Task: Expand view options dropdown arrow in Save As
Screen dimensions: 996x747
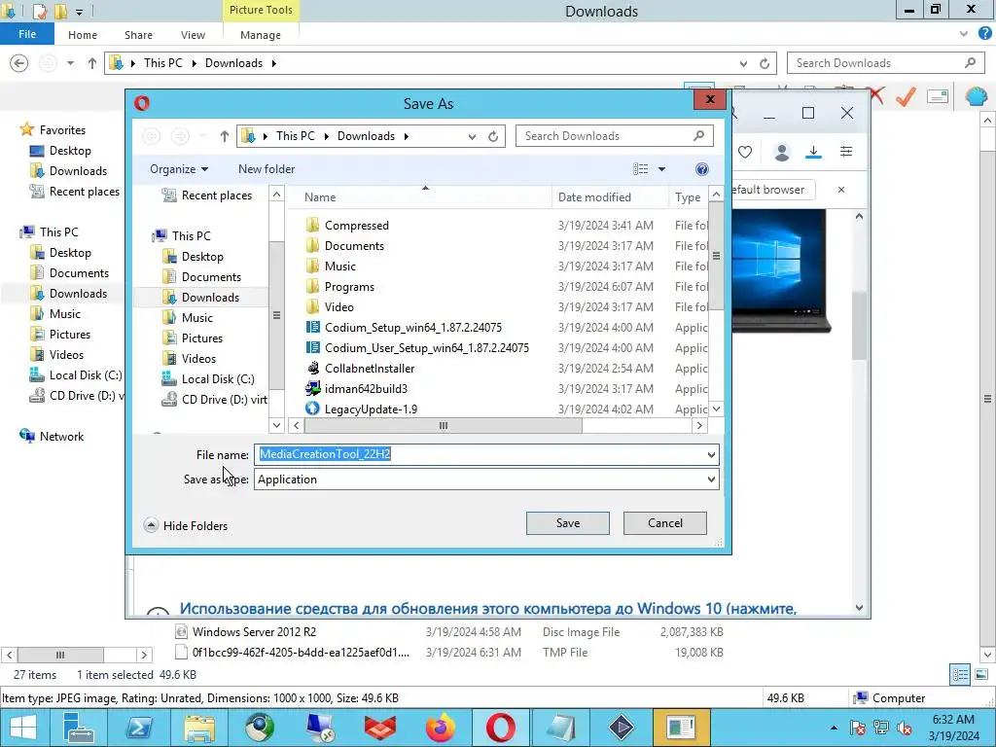Action: point(661,169)
